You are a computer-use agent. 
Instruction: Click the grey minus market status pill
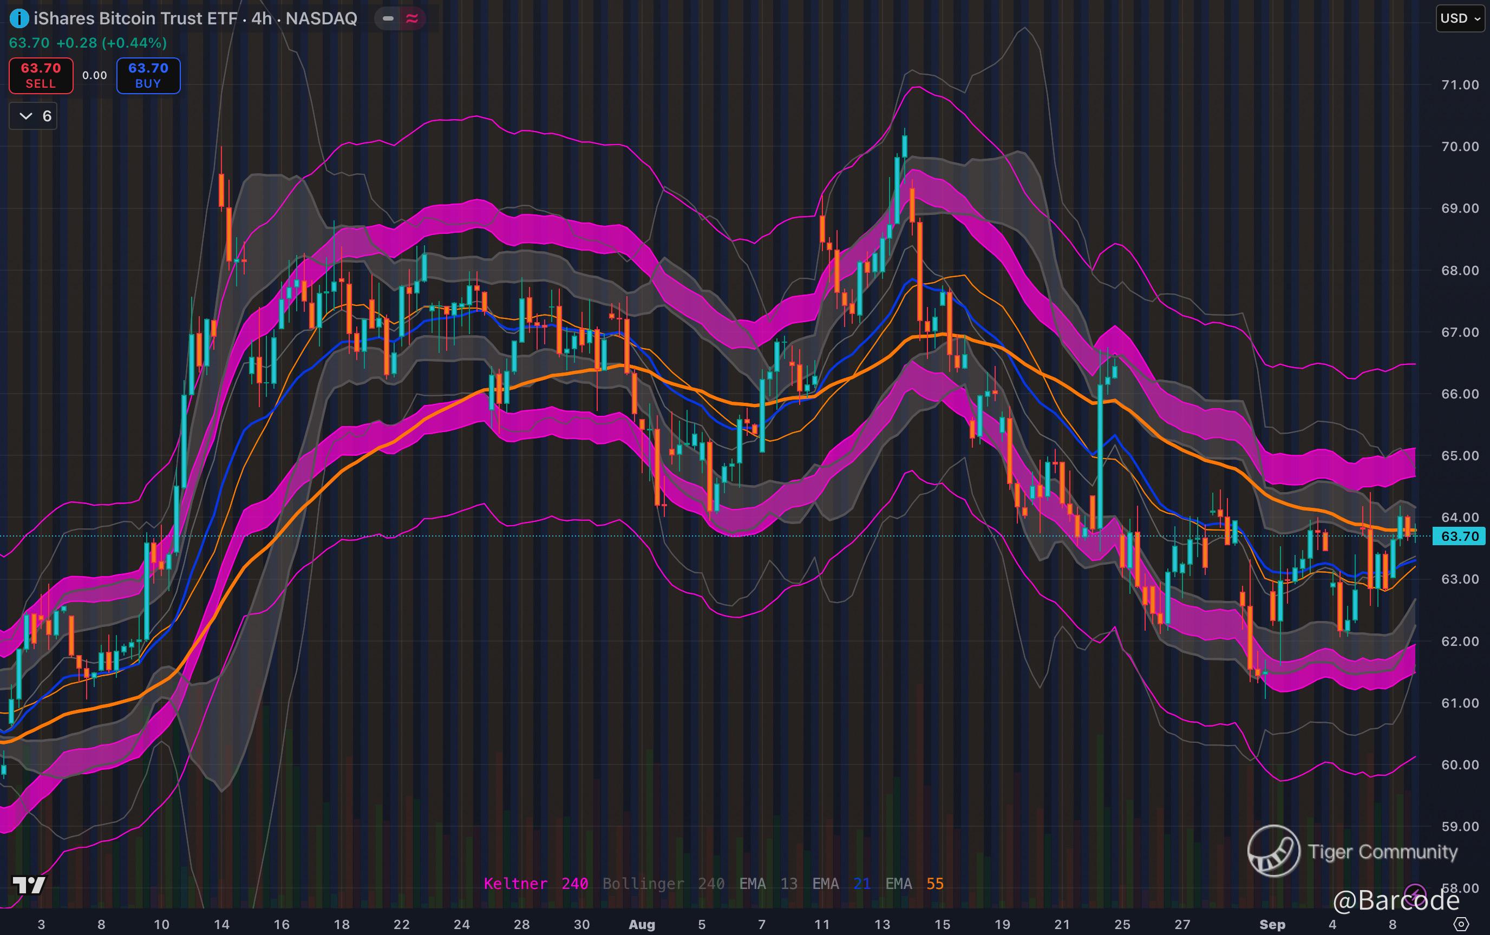click(388, 18)
